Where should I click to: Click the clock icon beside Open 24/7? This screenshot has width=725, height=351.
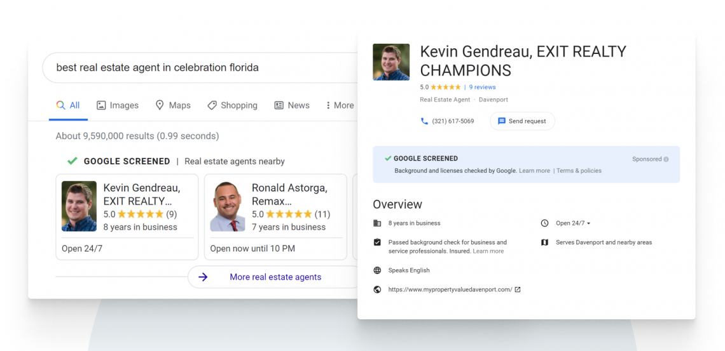(x=544, y=223)
